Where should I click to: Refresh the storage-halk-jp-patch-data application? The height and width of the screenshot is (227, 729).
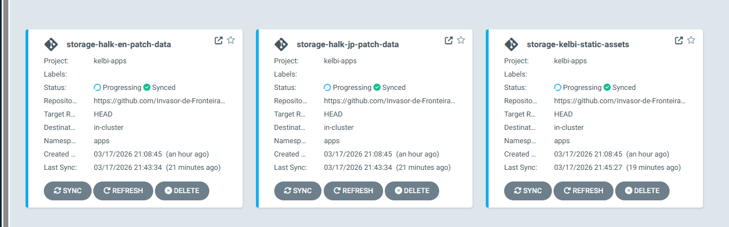pyautogui.click(x=353, y=190)
